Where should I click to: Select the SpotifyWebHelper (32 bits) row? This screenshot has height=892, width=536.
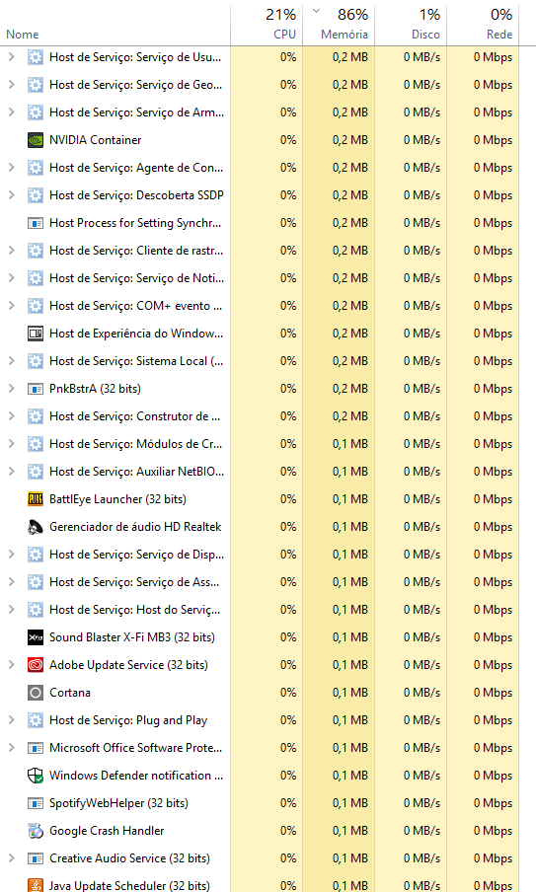pyautogui.click(x=260, y=802)
